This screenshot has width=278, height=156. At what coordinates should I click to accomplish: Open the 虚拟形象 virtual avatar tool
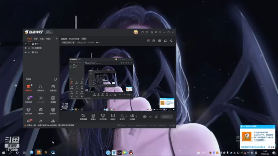(28, 111)
